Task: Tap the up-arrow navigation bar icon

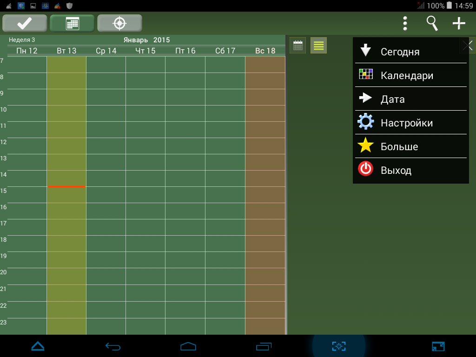Action: [x=38, y=346]
